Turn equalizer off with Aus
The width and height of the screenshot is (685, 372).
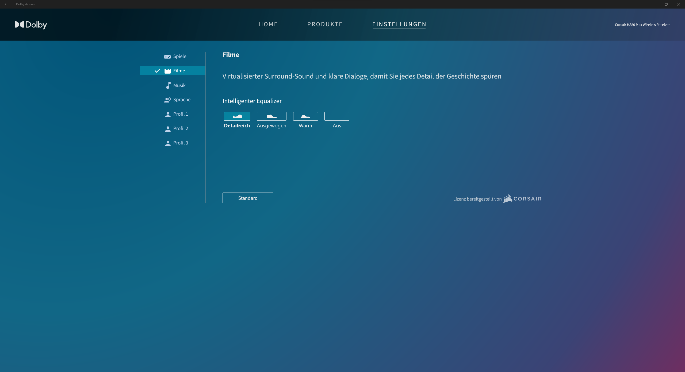pos(337,116)
